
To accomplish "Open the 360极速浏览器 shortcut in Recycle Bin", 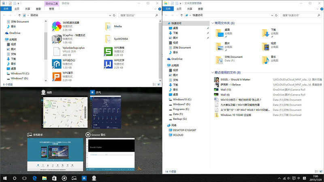I will (x=56, y=26).
